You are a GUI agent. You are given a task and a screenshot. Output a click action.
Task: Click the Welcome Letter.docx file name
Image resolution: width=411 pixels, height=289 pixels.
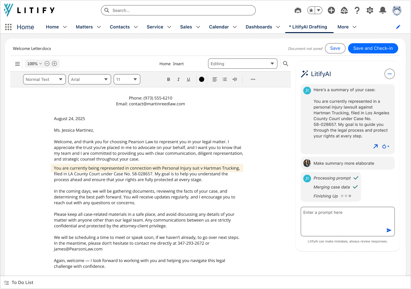[x=32, y=48]
